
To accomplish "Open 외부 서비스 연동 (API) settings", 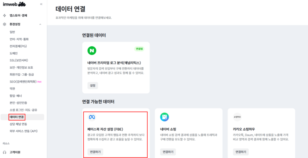I will (23, 131).
